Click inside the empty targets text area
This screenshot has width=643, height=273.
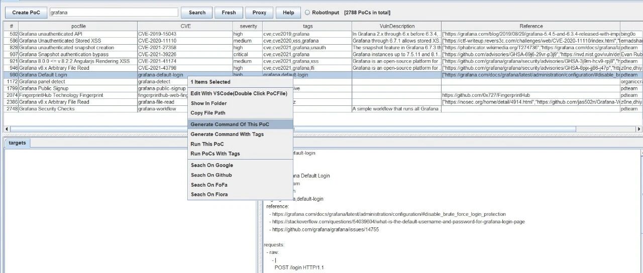[x=130, y=210]
